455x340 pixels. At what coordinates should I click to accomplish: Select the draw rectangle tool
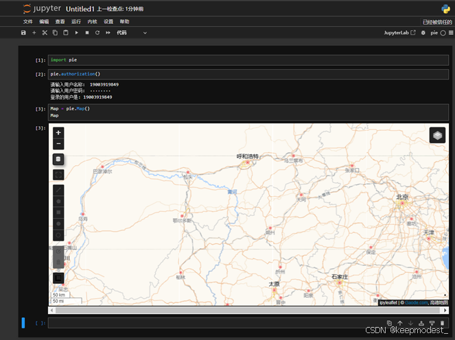click(58, 212)
